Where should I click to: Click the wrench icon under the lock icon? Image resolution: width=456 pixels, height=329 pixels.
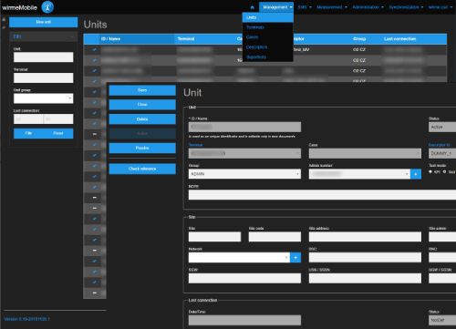(x=4, y=27)
